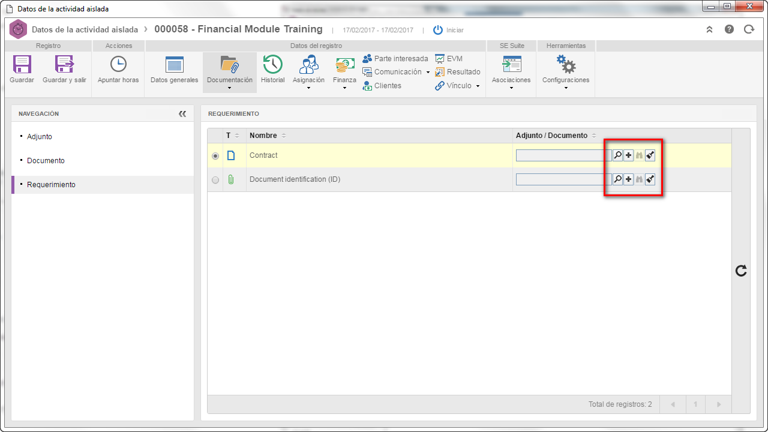
Task: Click binoculars view icon in Contract row
Action: click(639, 155)
